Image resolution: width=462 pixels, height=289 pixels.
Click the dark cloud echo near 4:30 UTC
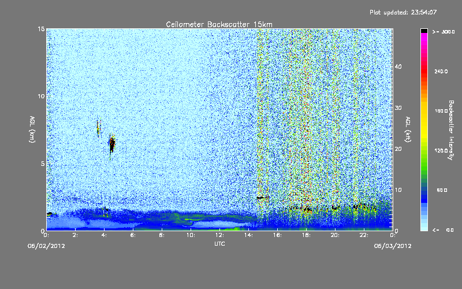point(111,144)
